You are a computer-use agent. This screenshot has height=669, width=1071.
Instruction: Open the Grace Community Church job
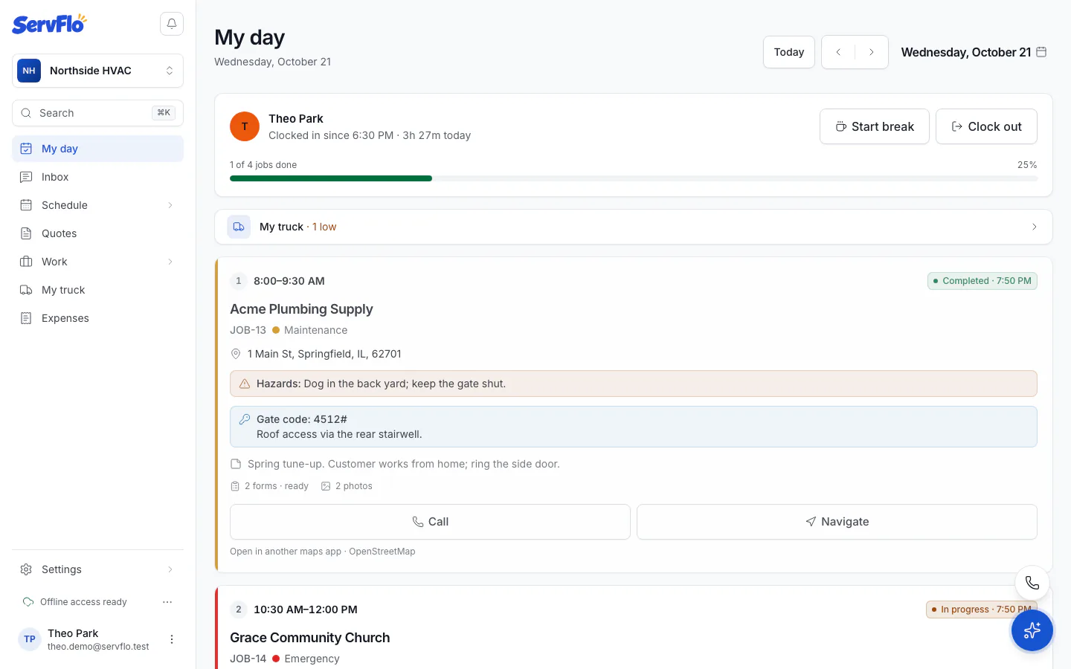[x=309, y=638]
